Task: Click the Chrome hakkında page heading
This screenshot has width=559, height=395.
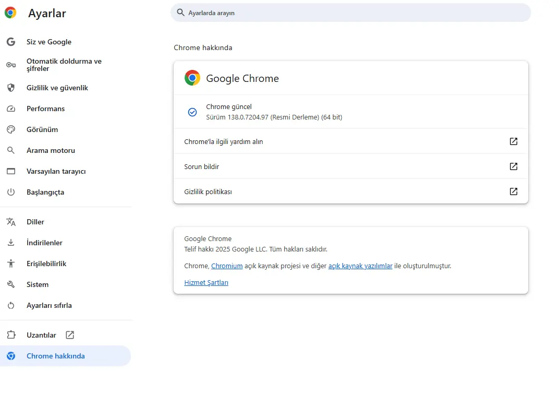Action: click(x=203, y=47)
